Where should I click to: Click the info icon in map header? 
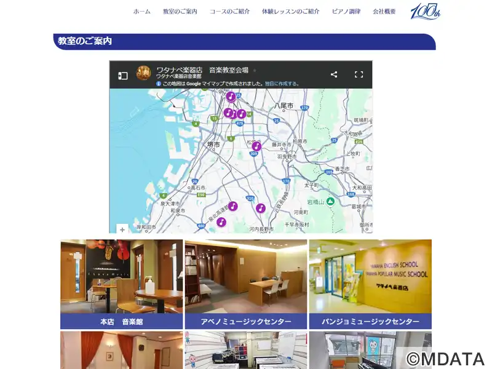pos(159,84)
